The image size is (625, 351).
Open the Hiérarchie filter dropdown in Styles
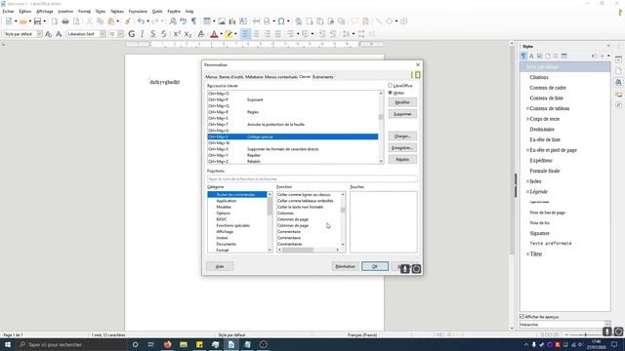point(607,325)
